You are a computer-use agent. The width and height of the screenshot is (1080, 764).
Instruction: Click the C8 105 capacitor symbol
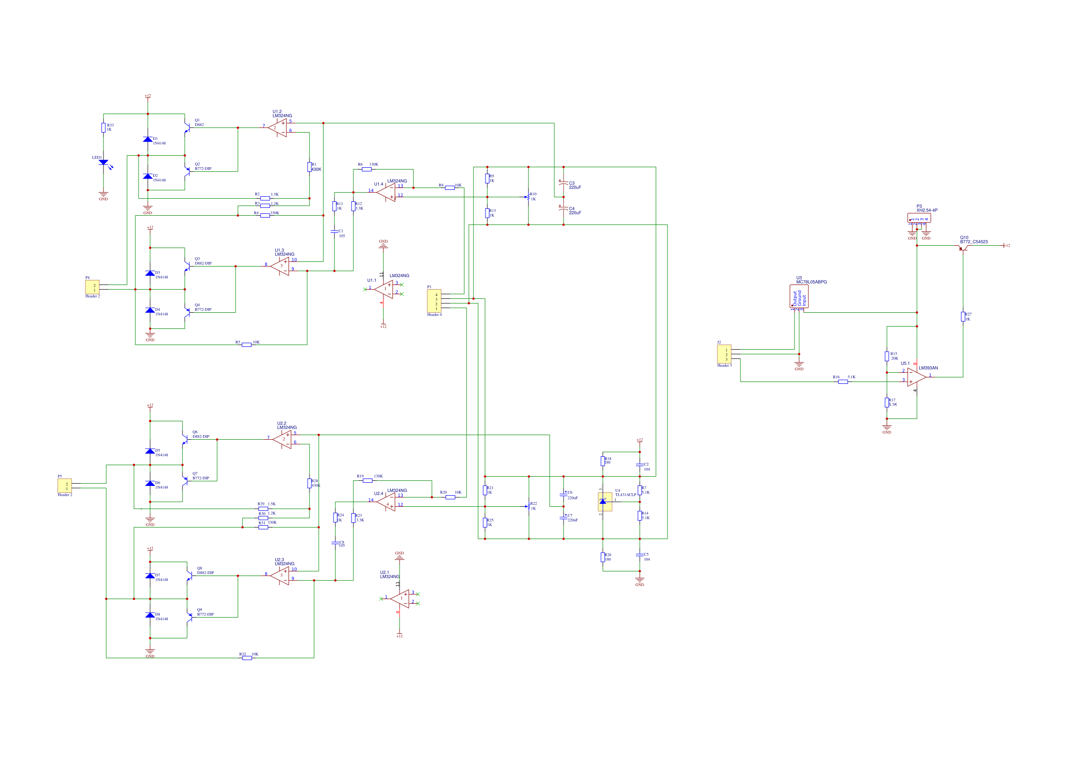click(x=335, y=543)
